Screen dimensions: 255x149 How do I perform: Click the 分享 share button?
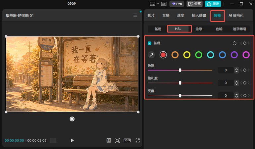[194, 4]
